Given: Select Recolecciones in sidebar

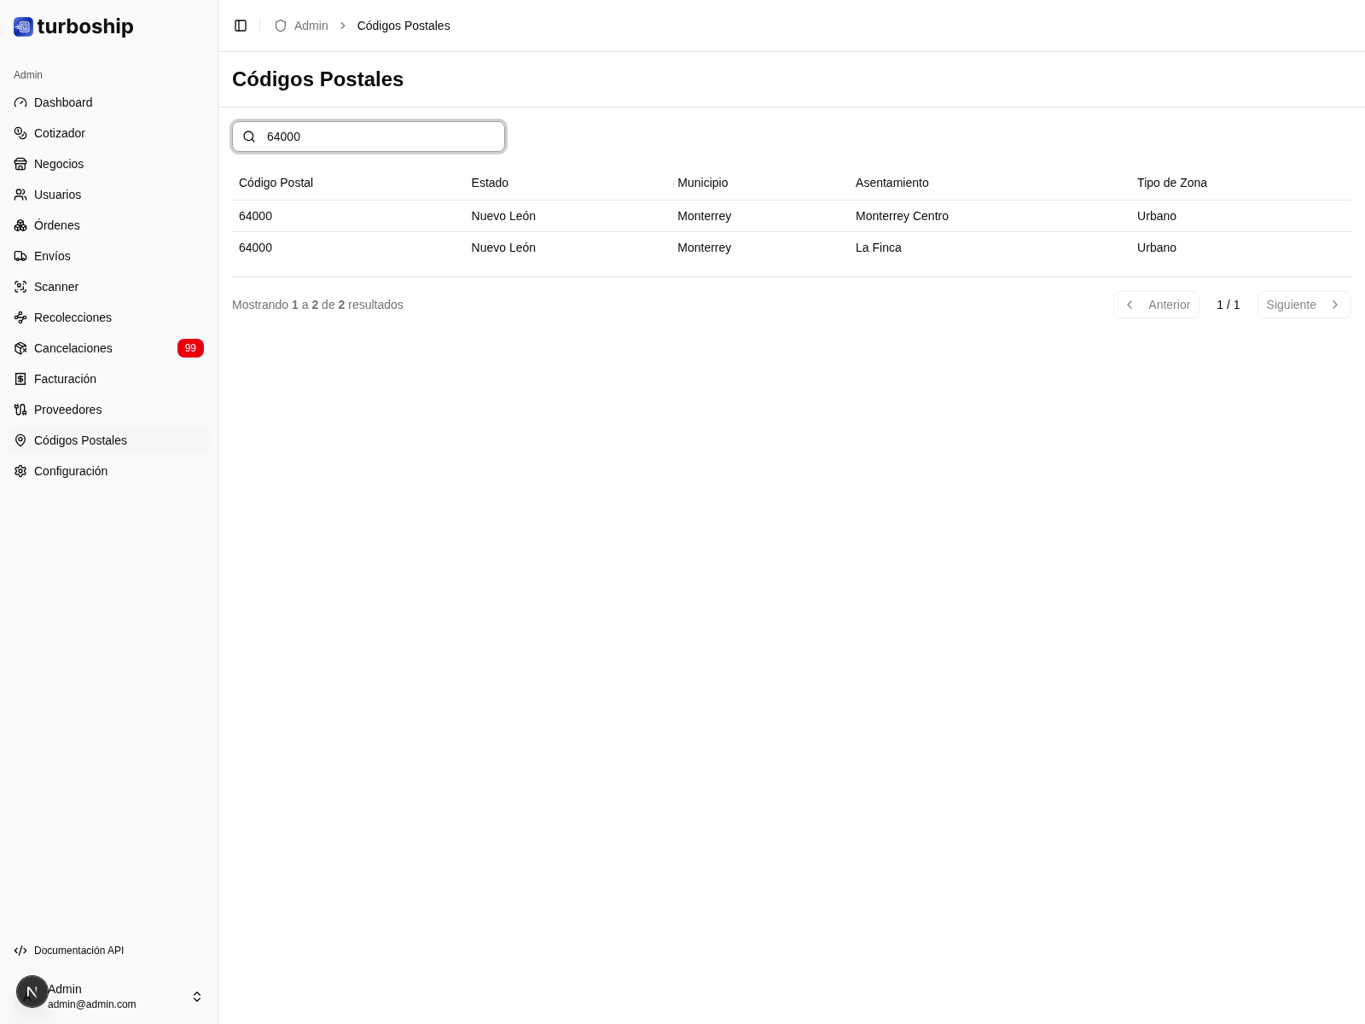Looking at the screenshot, I should 73,317.
